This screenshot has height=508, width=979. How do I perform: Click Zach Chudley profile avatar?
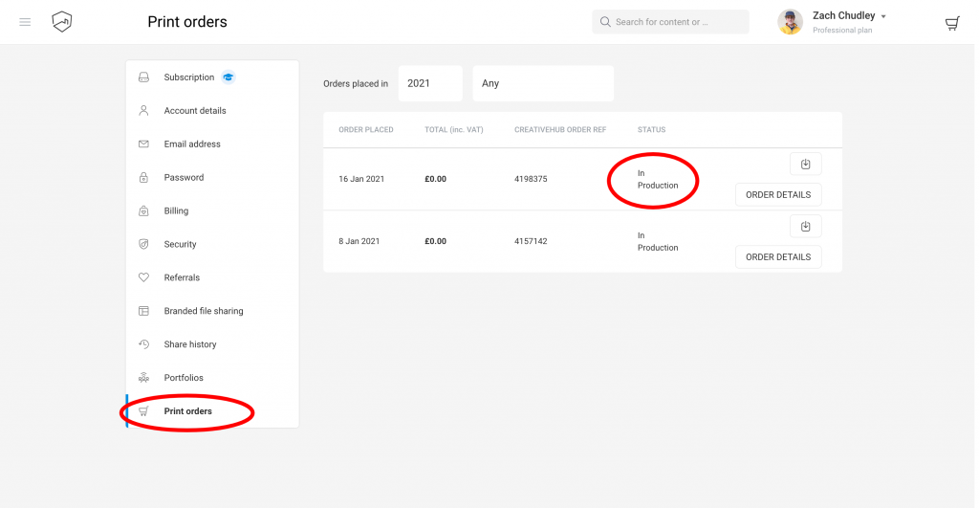pyautogui.click(x=790, y=22)
